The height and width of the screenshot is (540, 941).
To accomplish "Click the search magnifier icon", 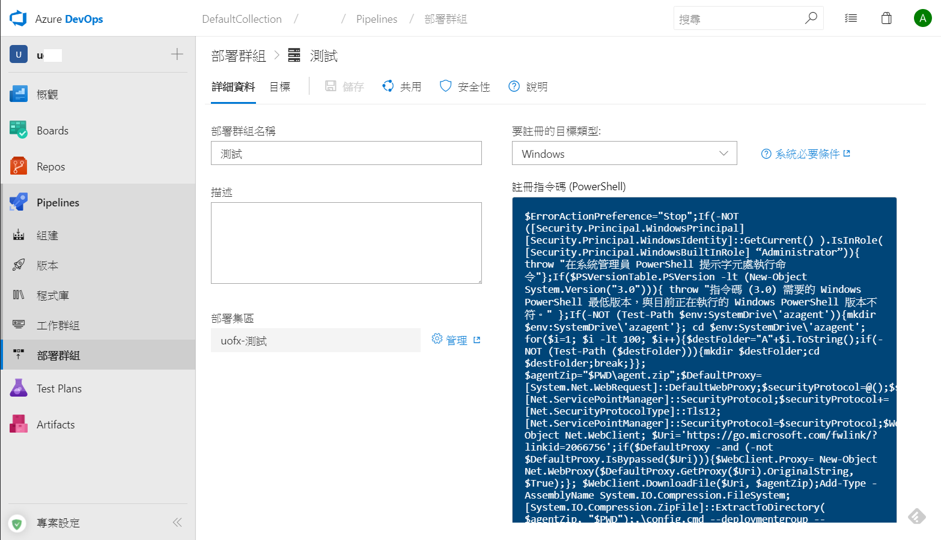I will coord(811,18).
